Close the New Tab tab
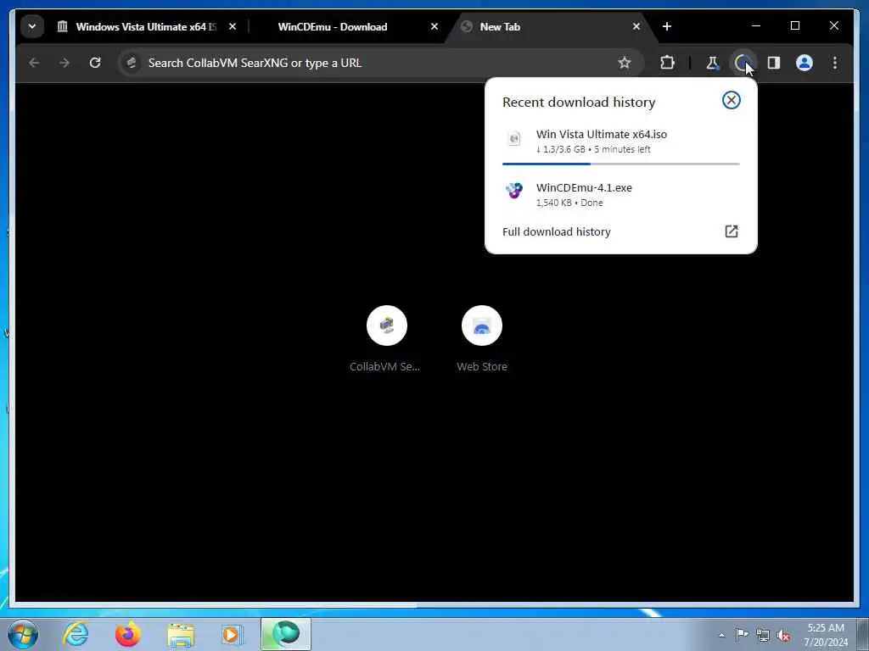This screenshot has width=869, height=651. [x=636, y=26]
